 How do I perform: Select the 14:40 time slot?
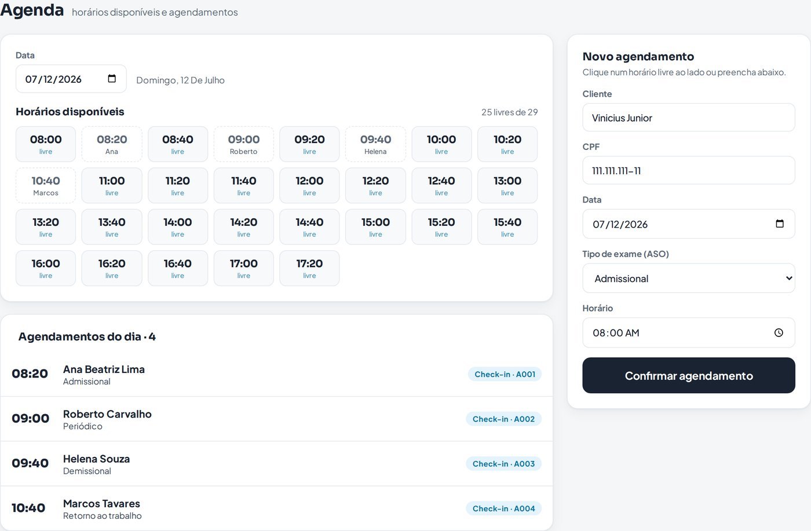click(x=309, y=227)
